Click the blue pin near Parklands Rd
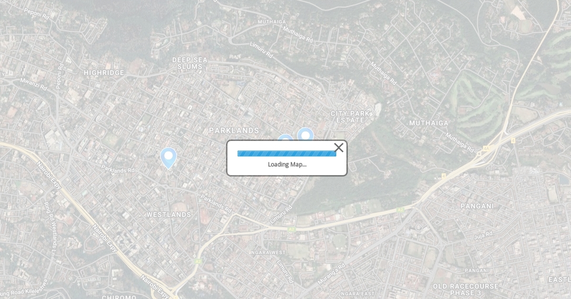The image size is (571, 299). [x=168, y=158]
